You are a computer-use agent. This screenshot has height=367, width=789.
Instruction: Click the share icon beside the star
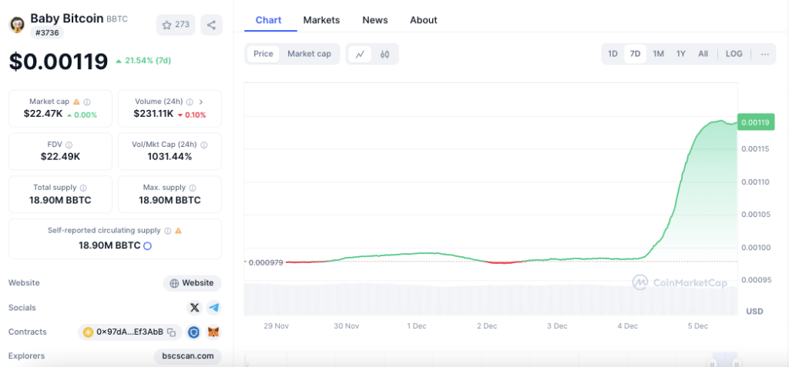point(211,25)
